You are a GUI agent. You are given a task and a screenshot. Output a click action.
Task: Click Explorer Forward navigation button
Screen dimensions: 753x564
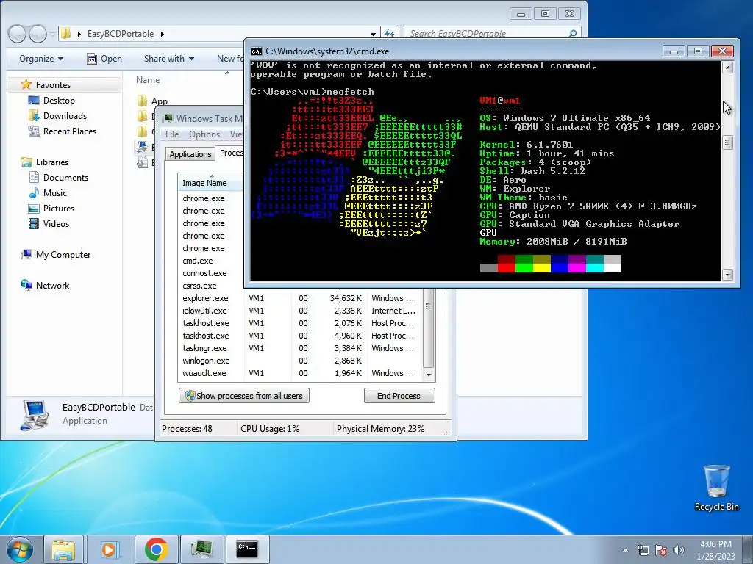pyautogui.click(x=38, y=34)
